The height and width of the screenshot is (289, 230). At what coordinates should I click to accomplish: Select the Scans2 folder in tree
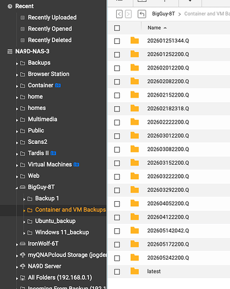[38, 142]
